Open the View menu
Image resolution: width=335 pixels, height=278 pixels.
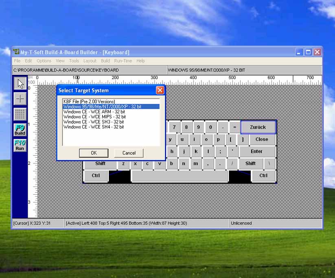coord(60,61)
